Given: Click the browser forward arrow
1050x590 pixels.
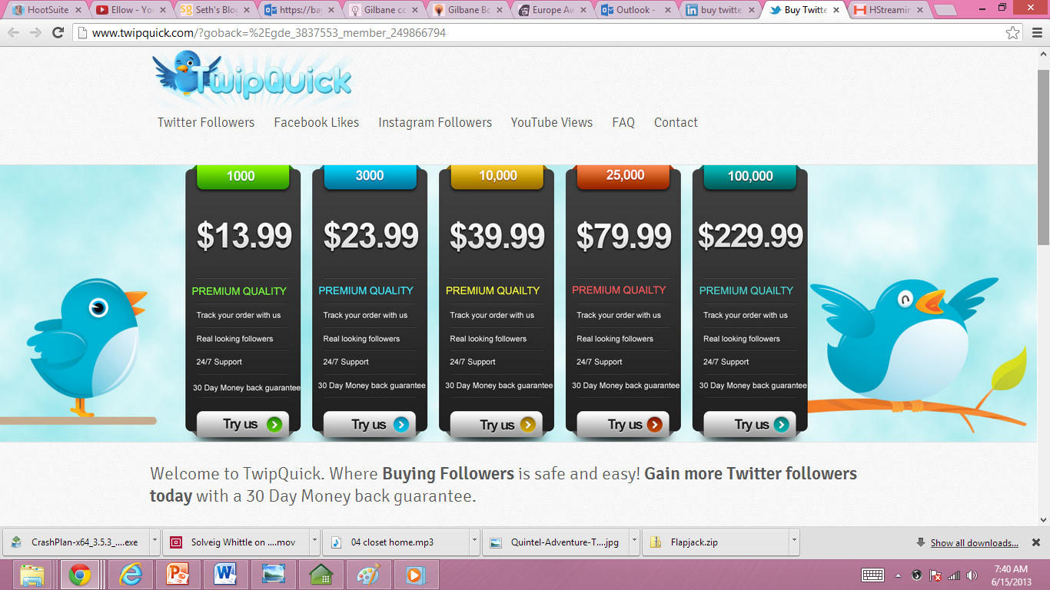Looking at the screenshot, I should (35, 33).
